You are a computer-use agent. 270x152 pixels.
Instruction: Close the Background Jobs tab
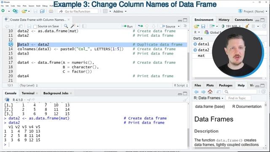pyautogui.click(x=71, y=93)
